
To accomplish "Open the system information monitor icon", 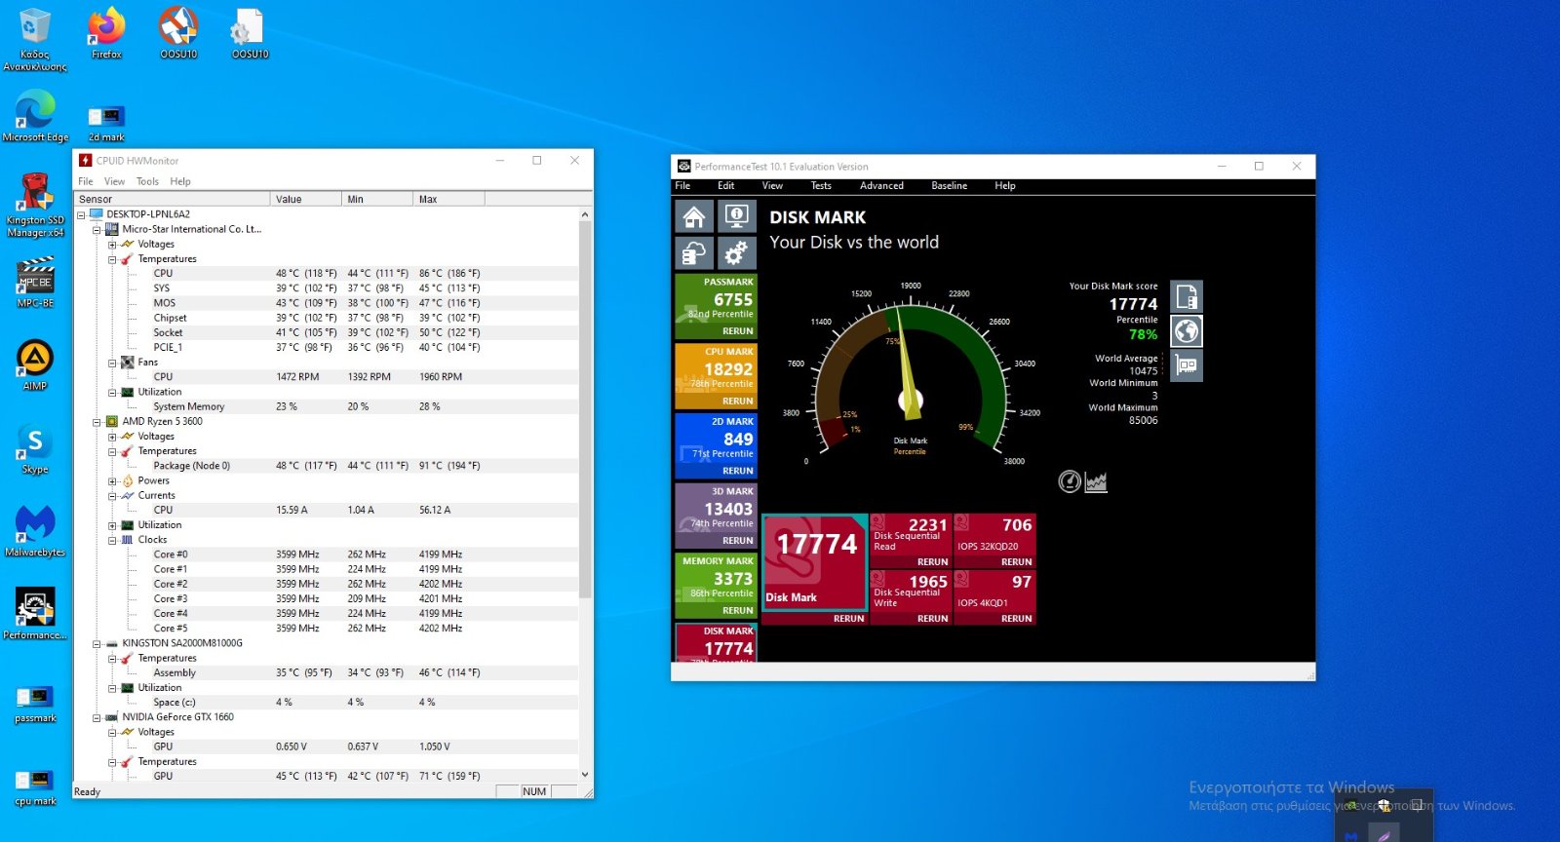I will (x=737, y=216).
